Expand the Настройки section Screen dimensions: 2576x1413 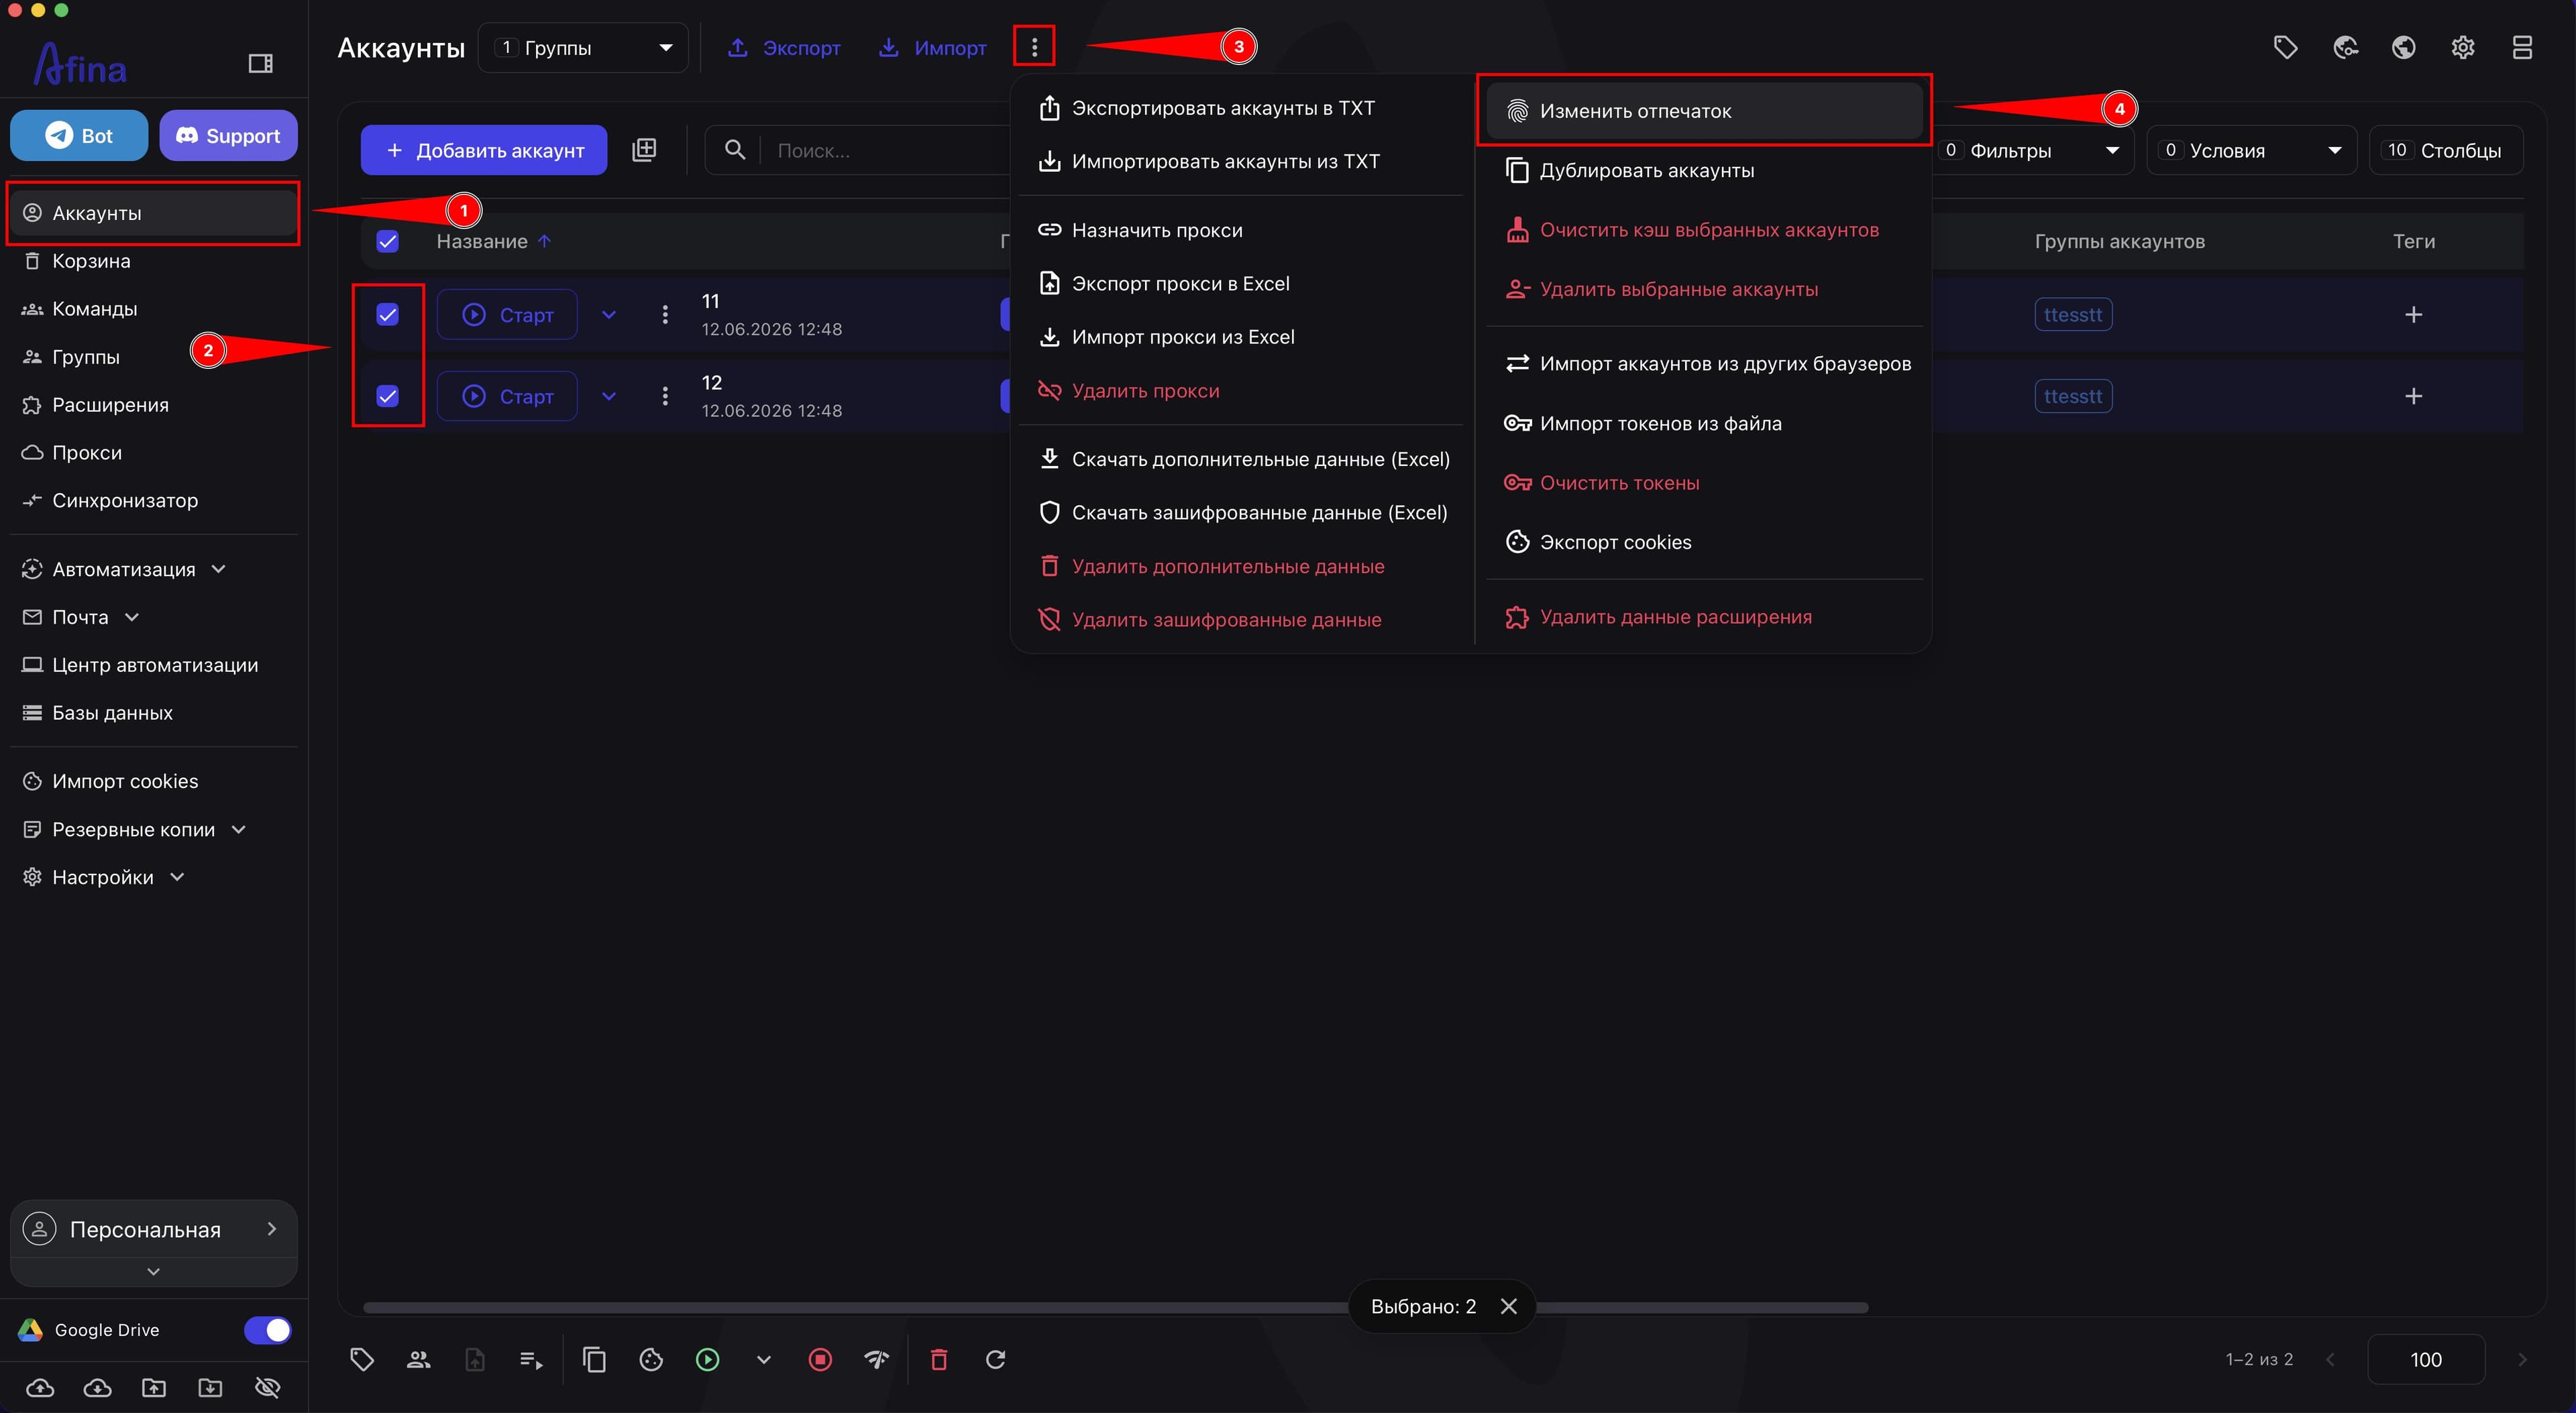(x=103, y=877)
